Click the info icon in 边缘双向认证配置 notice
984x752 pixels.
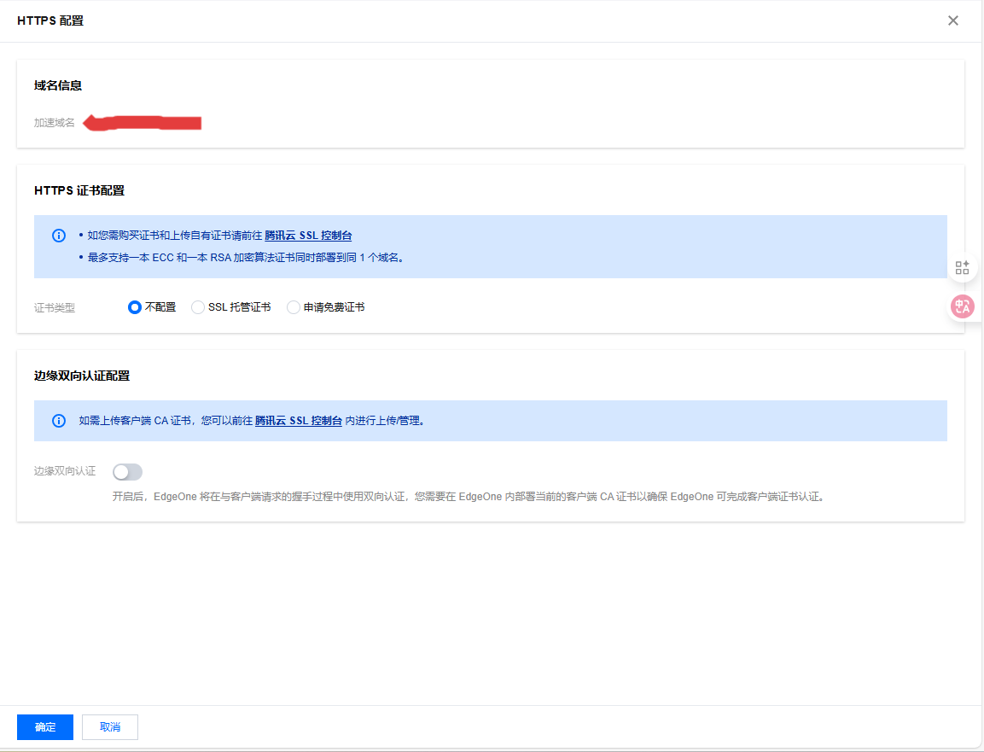pyautogui.click(x=58, y=421)
